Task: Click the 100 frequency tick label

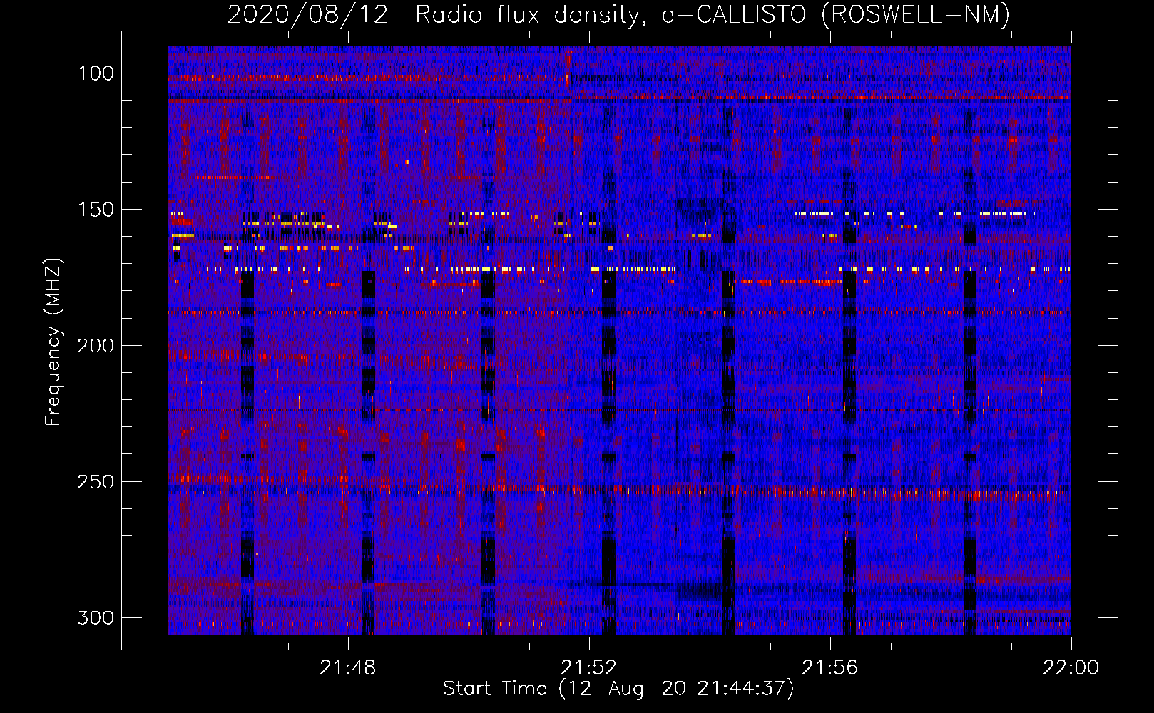Action: click(96, 73)
